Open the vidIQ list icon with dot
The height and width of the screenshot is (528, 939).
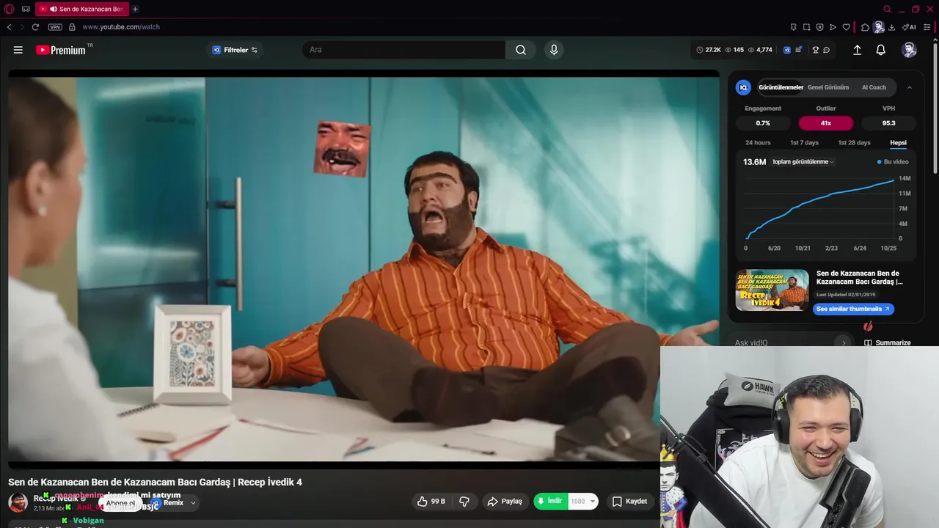tap(799, 50)
